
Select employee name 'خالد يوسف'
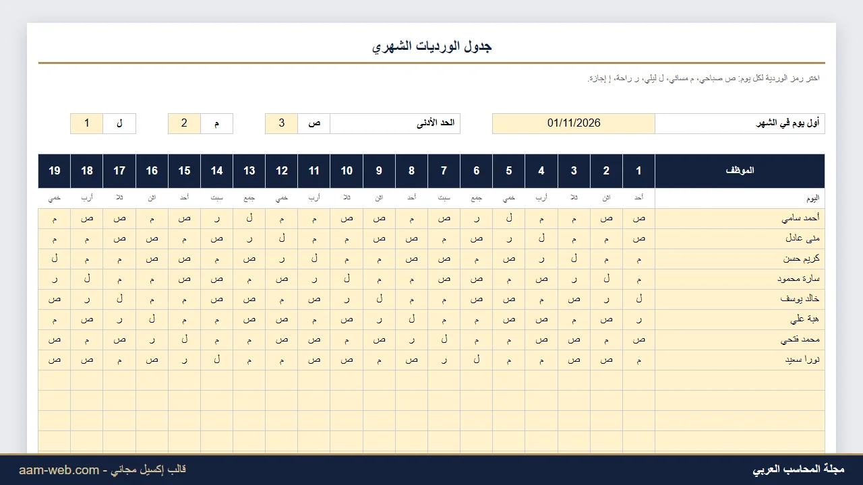click(740, 299)
